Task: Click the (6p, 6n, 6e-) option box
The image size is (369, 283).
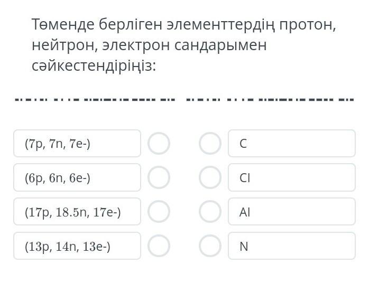Action: coord(77,177)
